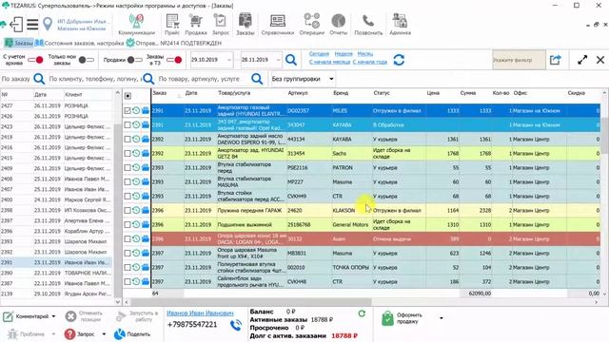The height and width of the screenshot is (342, 609).
Task: Open the Заказы module icon
Action: 246,25
